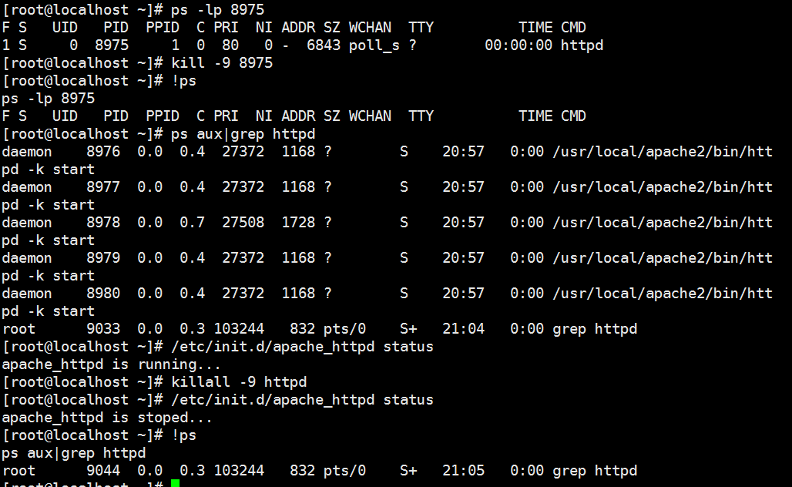The width and height of the screenshot is (792, 487).
Task: Select 'apache_httpd is running...' output line
Action: [x=111, y=364]
